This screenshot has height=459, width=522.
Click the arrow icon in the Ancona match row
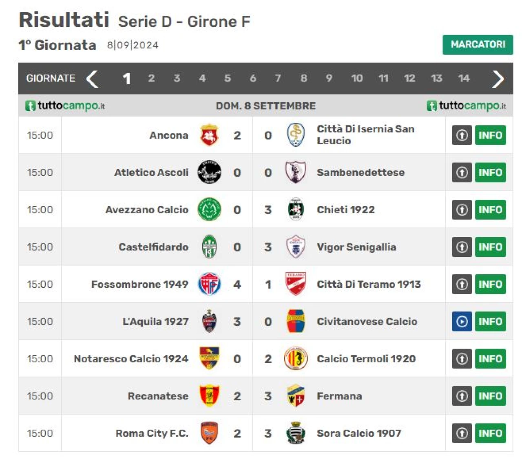click(x=462, y=135)
